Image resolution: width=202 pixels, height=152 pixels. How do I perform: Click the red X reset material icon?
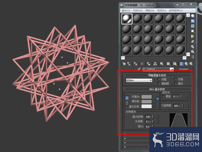[x=142, y=64]
